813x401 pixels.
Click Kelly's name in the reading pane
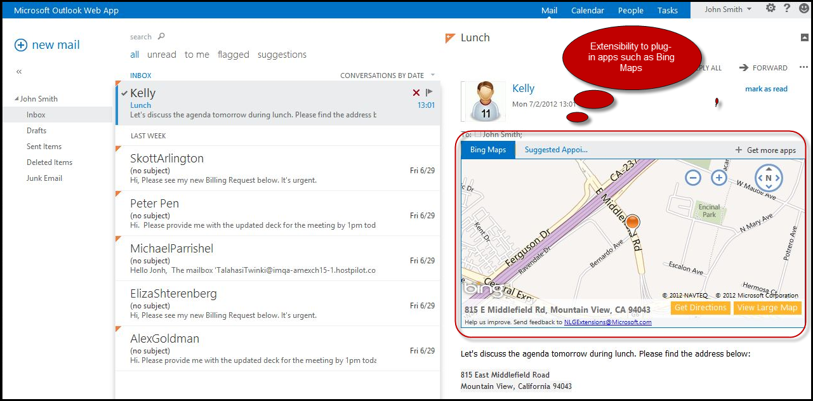click(x=524, y=89)
